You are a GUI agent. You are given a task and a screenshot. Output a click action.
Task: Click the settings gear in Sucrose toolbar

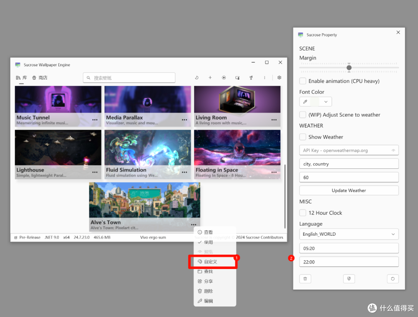pos(279,77)
